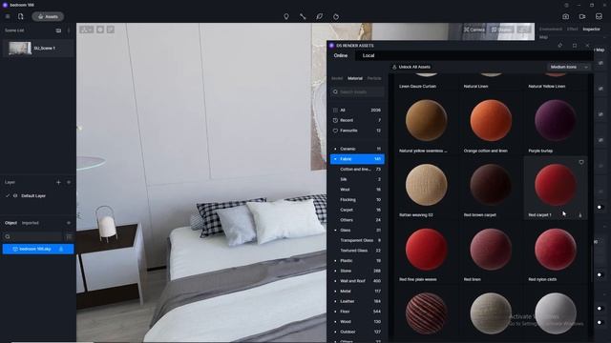Open the Favourite assets list

[x=357, y=131]
